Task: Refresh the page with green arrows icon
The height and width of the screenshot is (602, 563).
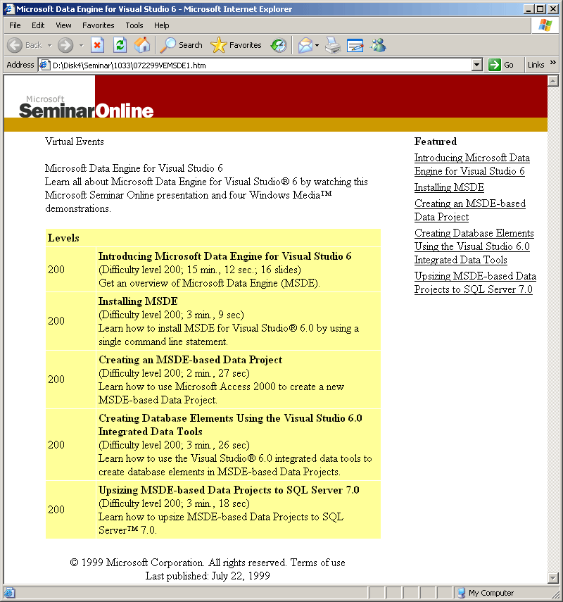Action: pos(120,45)
